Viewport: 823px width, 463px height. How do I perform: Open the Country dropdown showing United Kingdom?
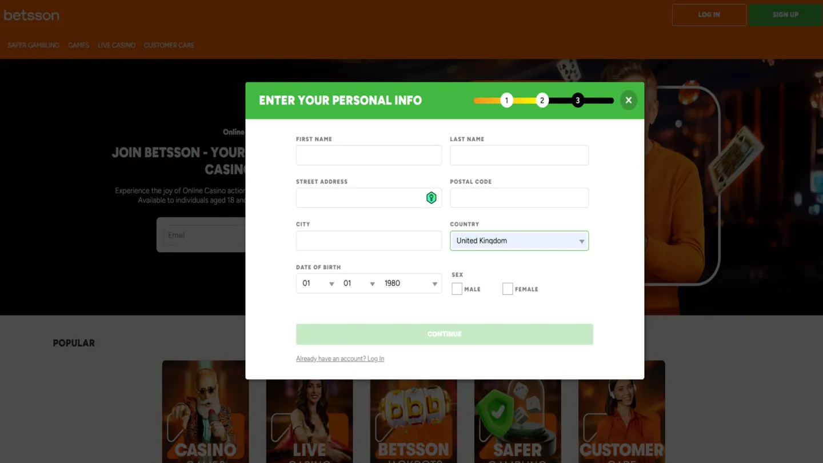coord(519,241)
